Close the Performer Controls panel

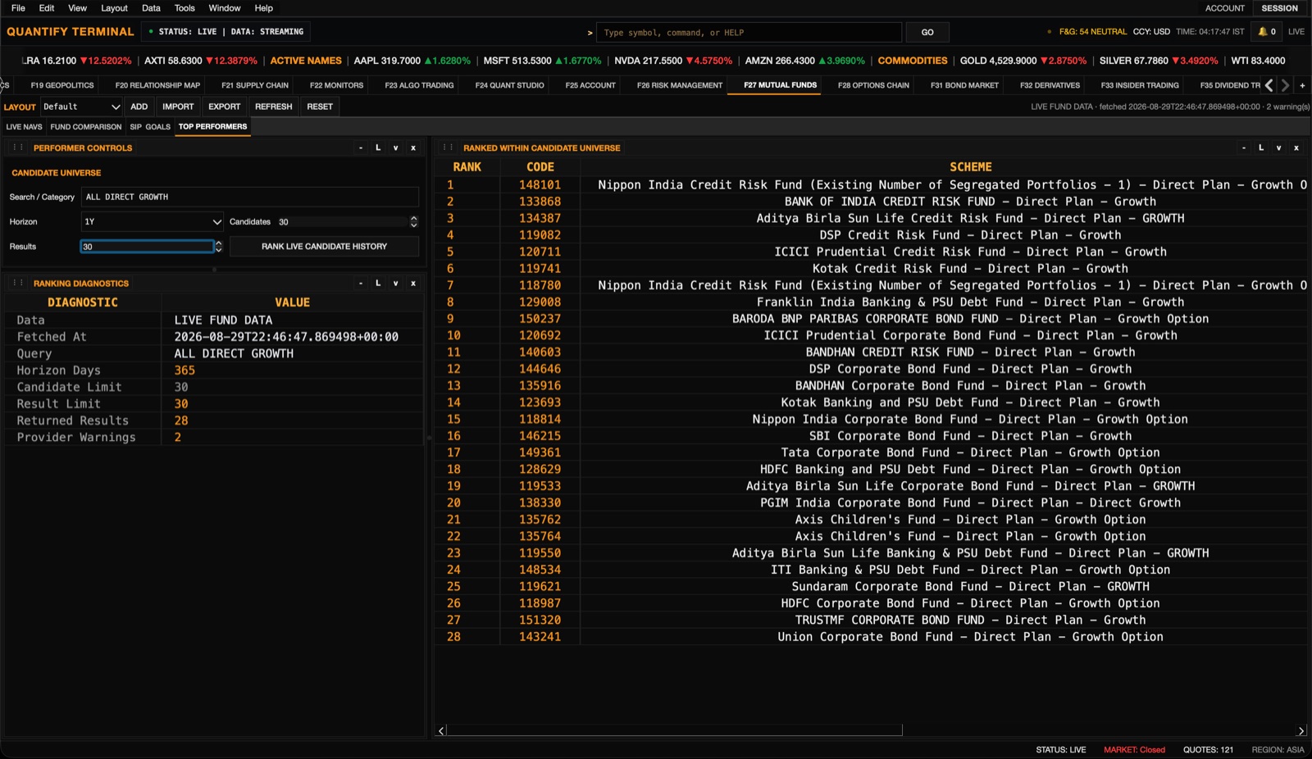coord(413,148)
